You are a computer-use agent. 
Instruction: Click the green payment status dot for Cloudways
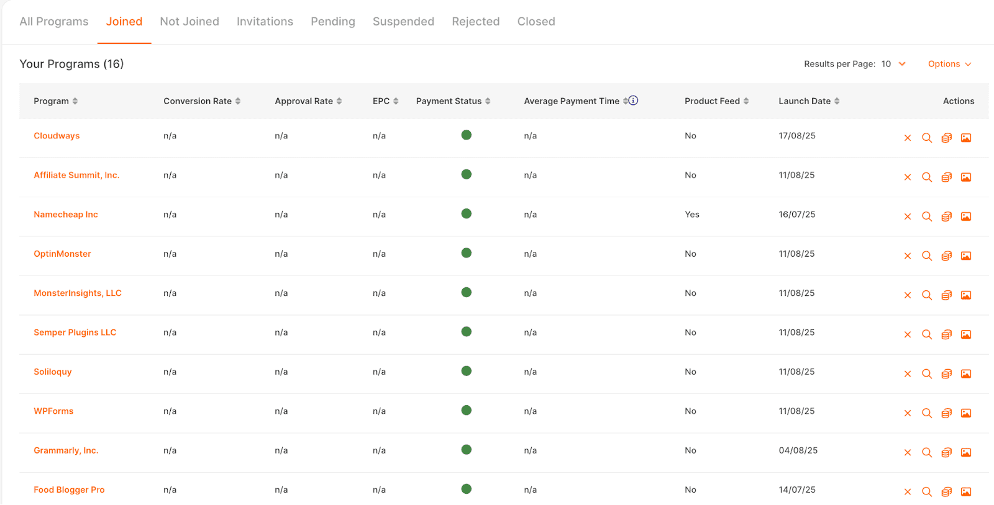coord(467,135)
